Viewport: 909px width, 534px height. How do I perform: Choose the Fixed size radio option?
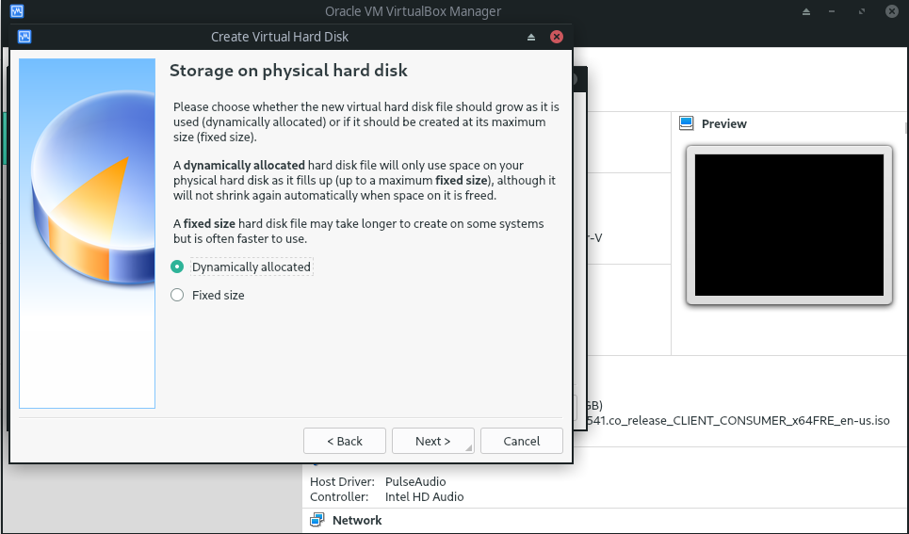pos(177,295)
